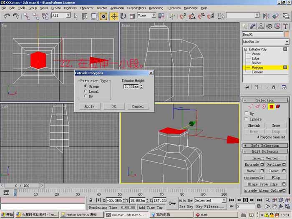Activate the Select Object arrow tool

point(76,16)
